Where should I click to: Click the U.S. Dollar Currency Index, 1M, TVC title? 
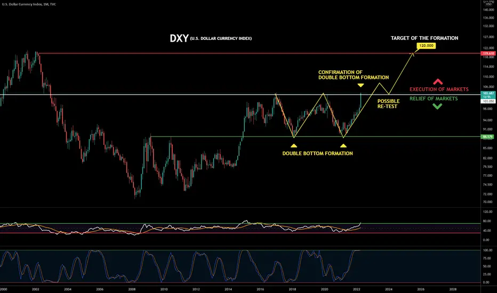tap(29, 4)
